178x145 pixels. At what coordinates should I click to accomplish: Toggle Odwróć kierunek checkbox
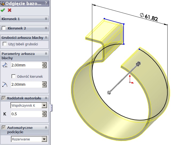pyautogui.click(x=14, y=76)
